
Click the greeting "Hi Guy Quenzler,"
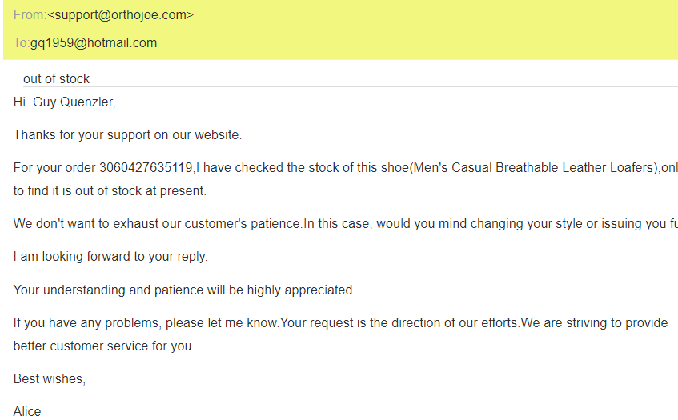pos(64,102)
